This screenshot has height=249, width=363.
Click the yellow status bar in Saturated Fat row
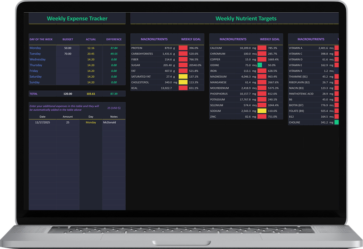click(x=183, y=76)
